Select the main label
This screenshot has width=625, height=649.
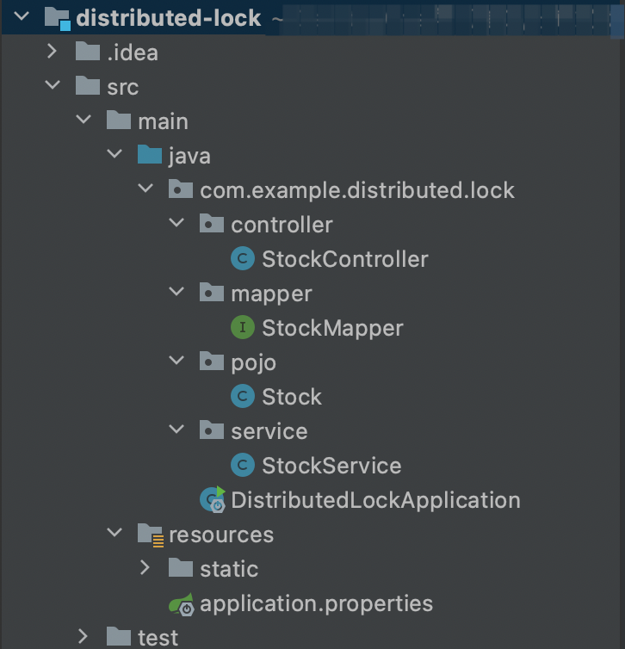pos(163,121)
